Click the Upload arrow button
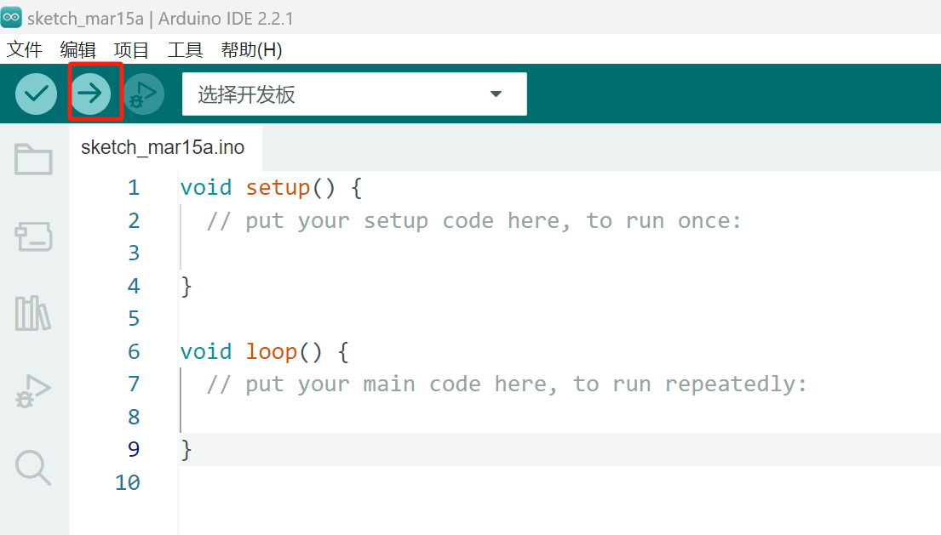Viewport: 941px width, 535px height. [x=90, y=94]
